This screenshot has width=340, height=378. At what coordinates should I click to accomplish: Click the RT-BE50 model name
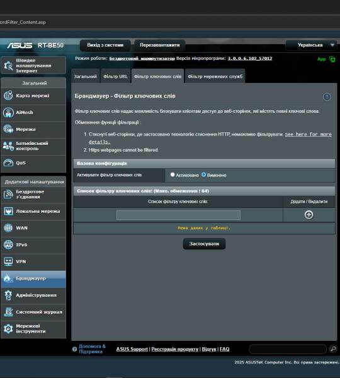click(50, 45)
